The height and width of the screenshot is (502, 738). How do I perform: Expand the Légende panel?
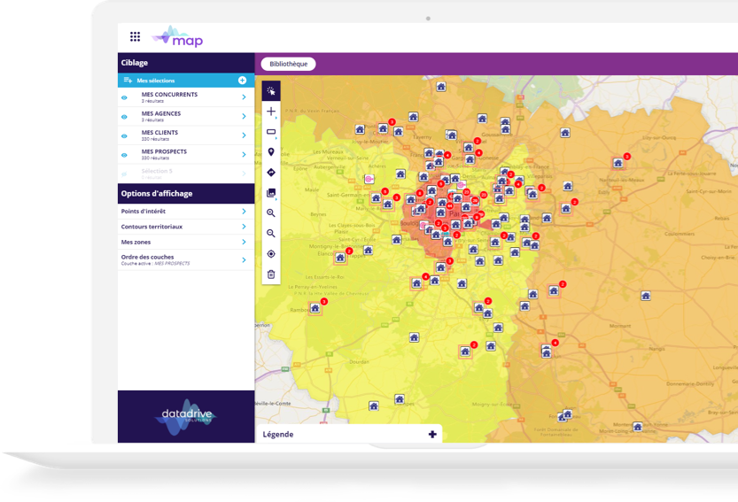432,434
